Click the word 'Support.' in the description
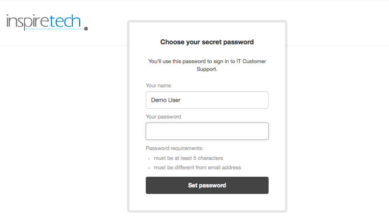389x221 pixels. 207,69
